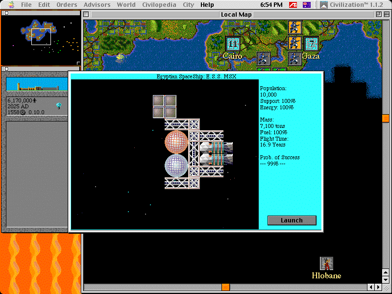
Task: Click the orange sphere module on the spaceship
Action: point(176,142)
